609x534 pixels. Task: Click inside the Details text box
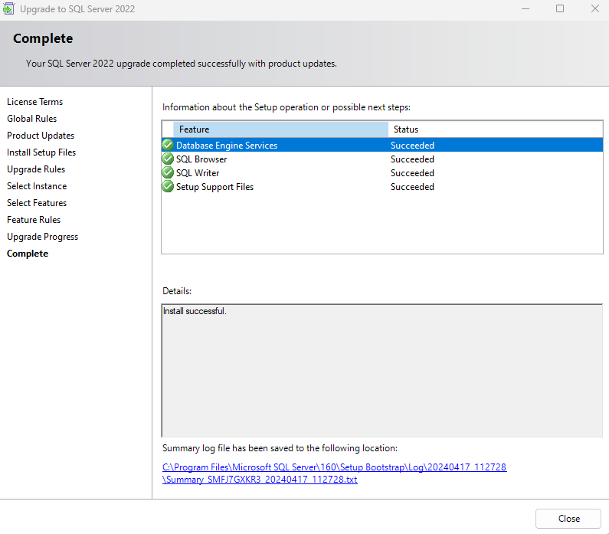382,371
